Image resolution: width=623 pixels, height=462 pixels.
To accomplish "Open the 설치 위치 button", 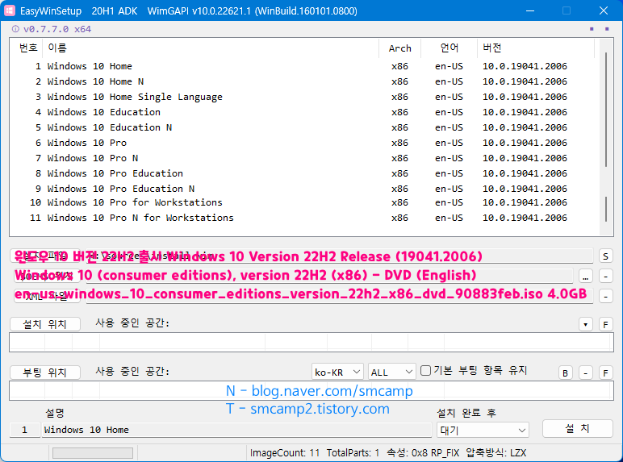I will pos(45,324).
